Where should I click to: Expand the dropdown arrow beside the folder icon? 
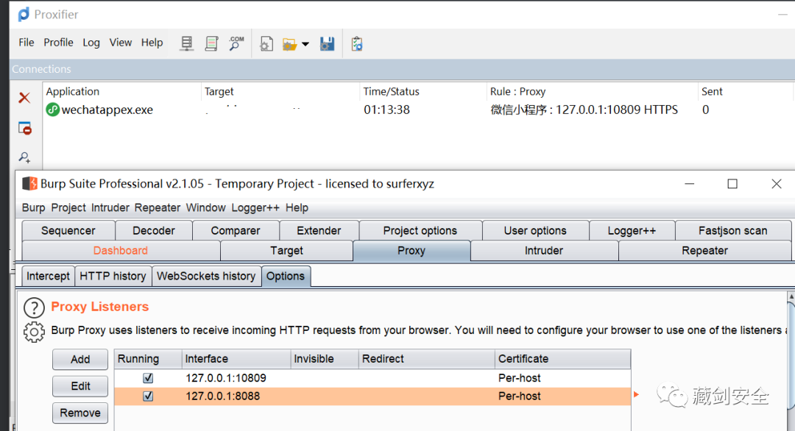305,44
